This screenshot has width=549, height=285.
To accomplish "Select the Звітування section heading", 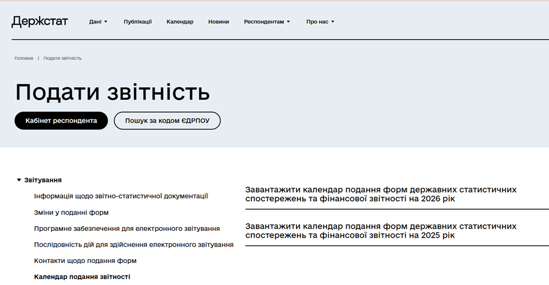I will click(x=43, y=180).
